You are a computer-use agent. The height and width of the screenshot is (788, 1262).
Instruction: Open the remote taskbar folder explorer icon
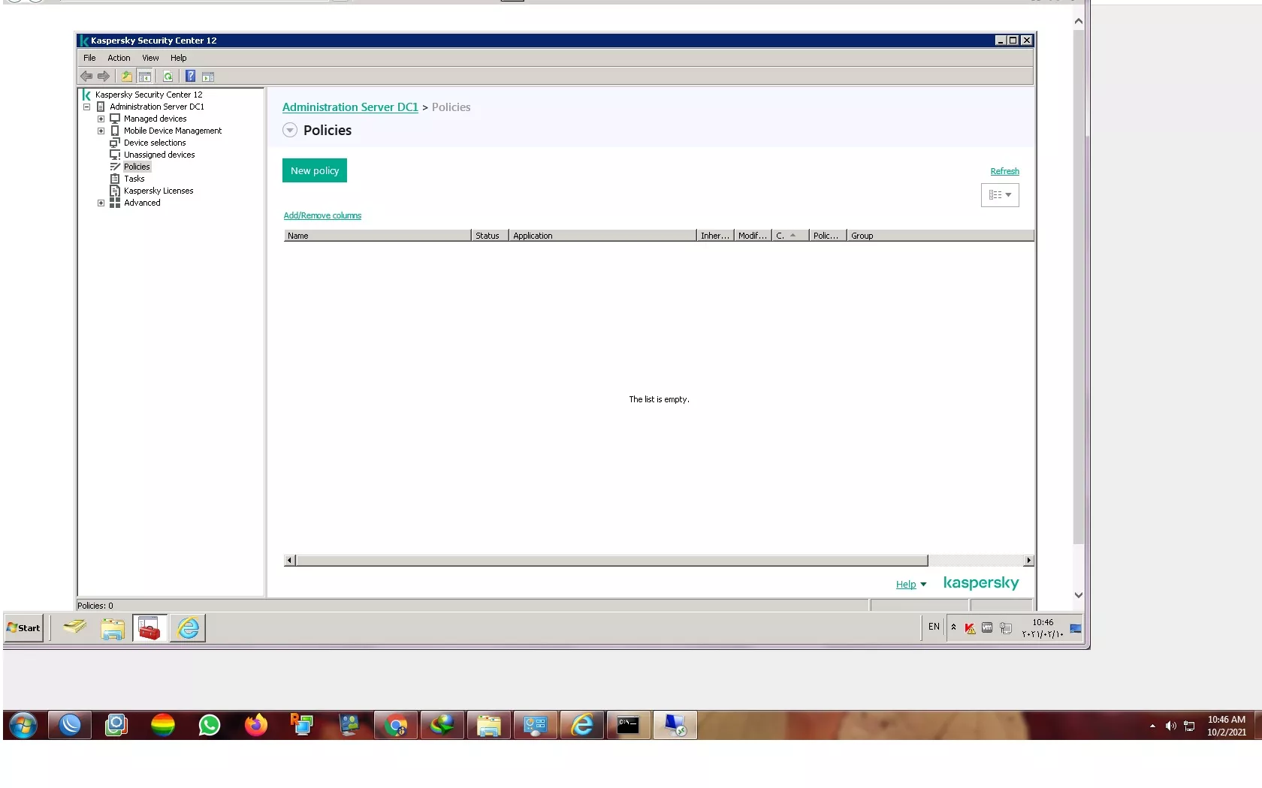[113, 628]
